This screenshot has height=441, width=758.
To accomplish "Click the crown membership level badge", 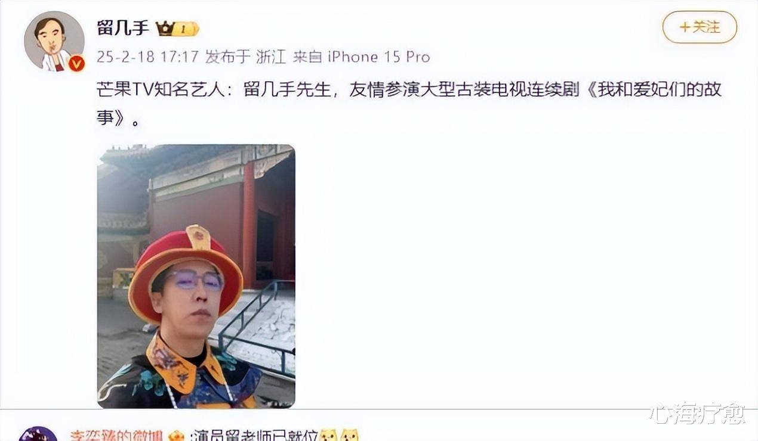I will (177, 29).
